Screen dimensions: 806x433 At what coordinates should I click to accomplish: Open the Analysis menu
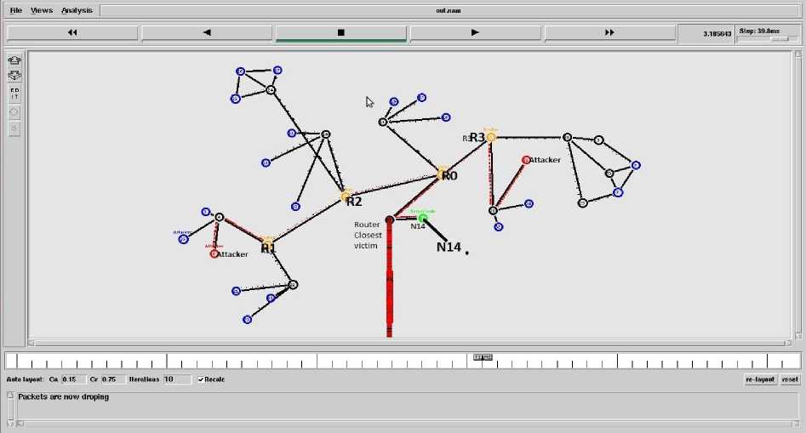tap(77, 10)
